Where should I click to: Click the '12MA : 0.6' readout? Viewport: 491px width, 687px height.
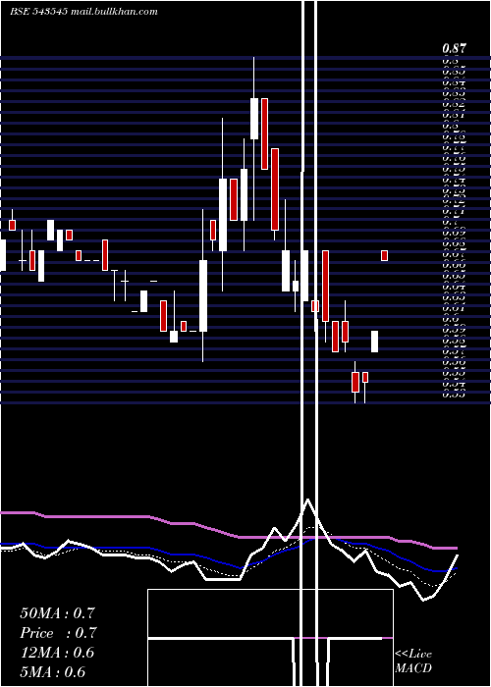coord(57,653)
